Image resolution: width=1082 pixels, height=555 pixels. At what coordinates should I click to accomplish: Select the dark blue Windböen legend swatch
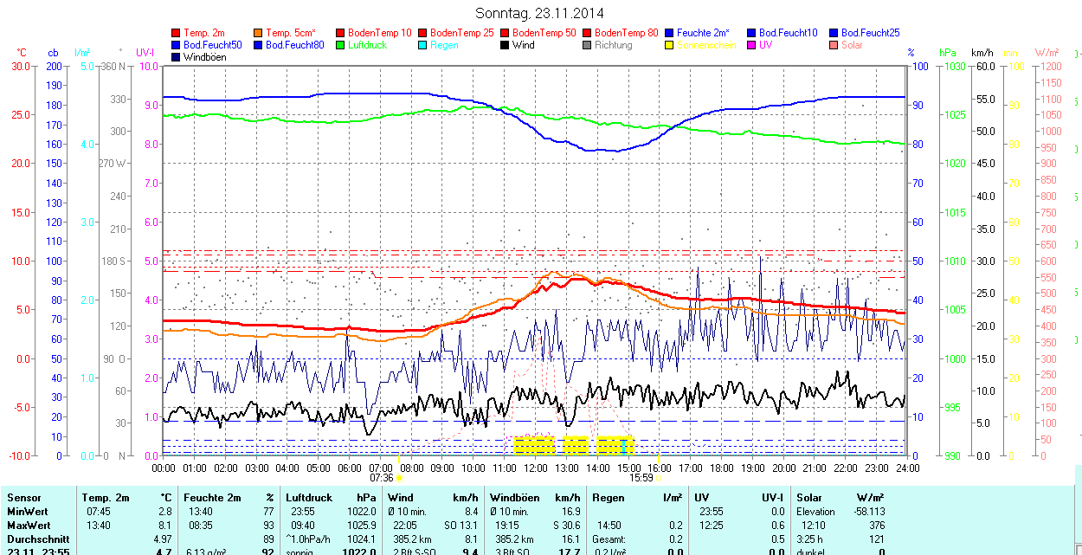[x=177, y=57]
